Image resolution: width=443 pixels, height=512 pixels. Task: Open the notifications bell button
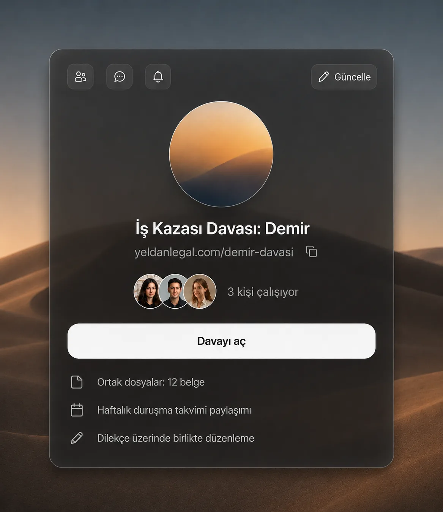[x=158, y=77]
